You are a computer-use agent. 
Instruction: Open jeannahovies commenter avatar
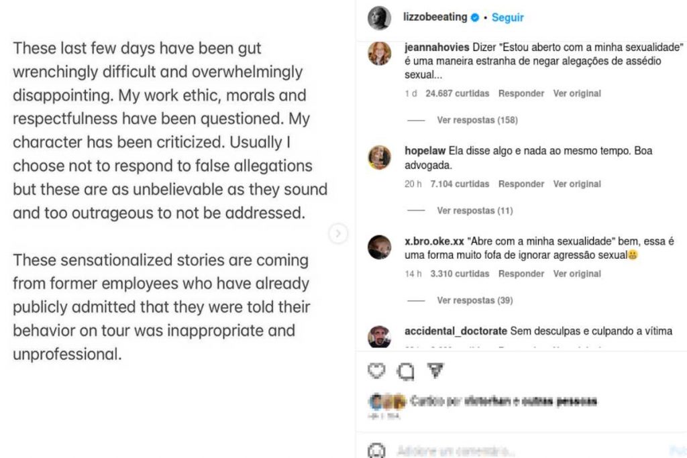click(x=379, y=54)
